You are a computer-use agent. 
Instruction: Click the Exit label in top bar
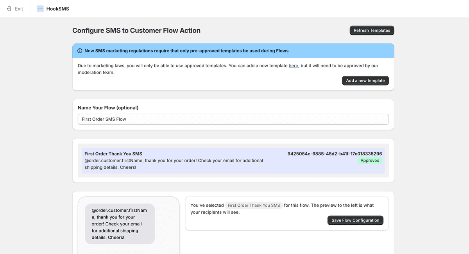tap(19, 9)
